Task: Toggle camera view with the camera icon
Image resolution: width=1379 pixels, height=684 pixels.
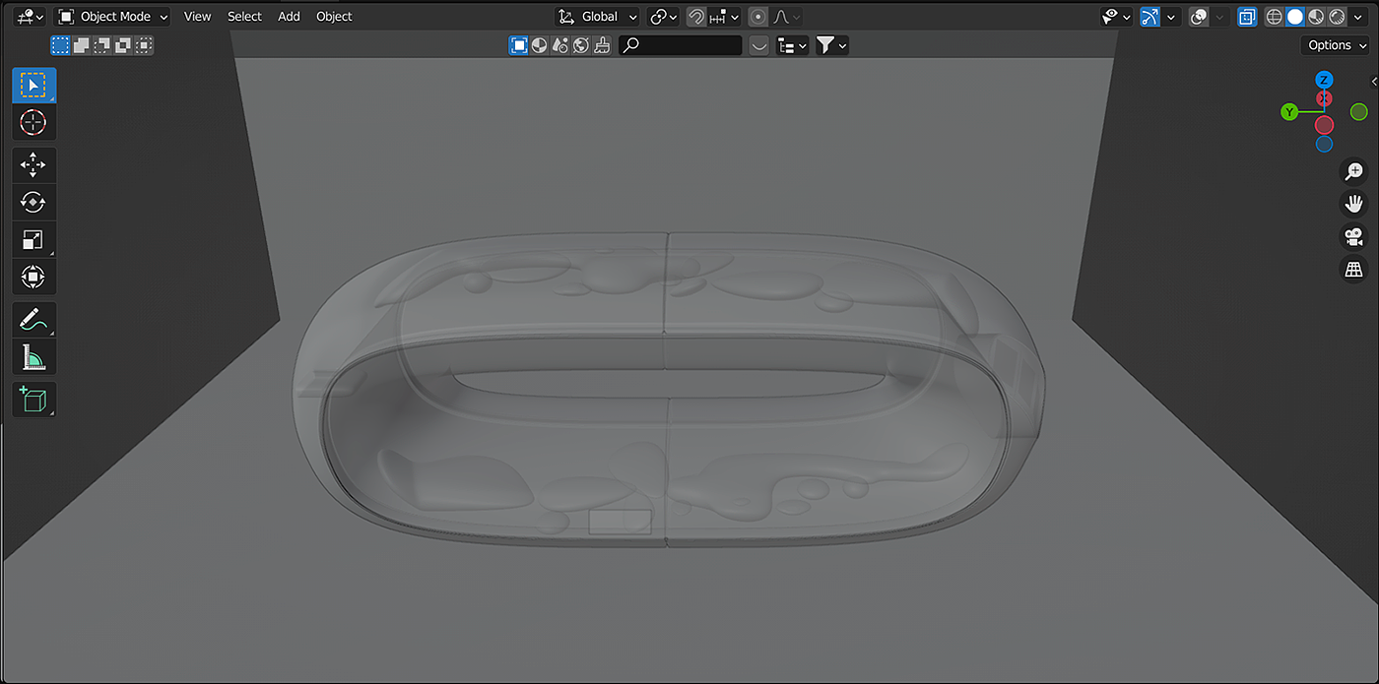Action: pyautogui.click(x=1354, y=236)
